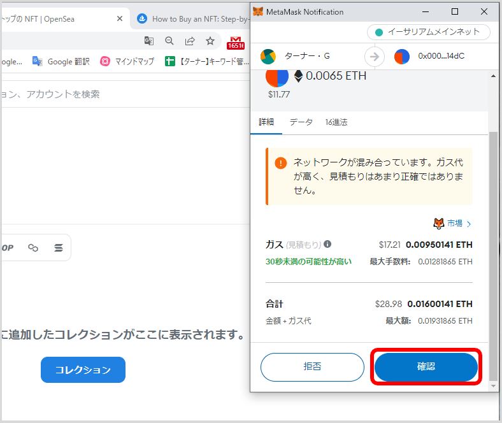
Task: Open the 市場 gas fee link
Action: pyautogui.click(x=452, y=223)
